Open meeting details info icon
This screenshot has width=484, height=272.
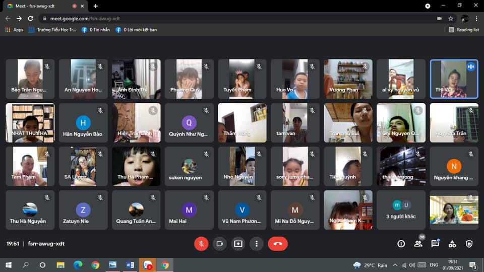pyautogui.click(x=401, y=244)
